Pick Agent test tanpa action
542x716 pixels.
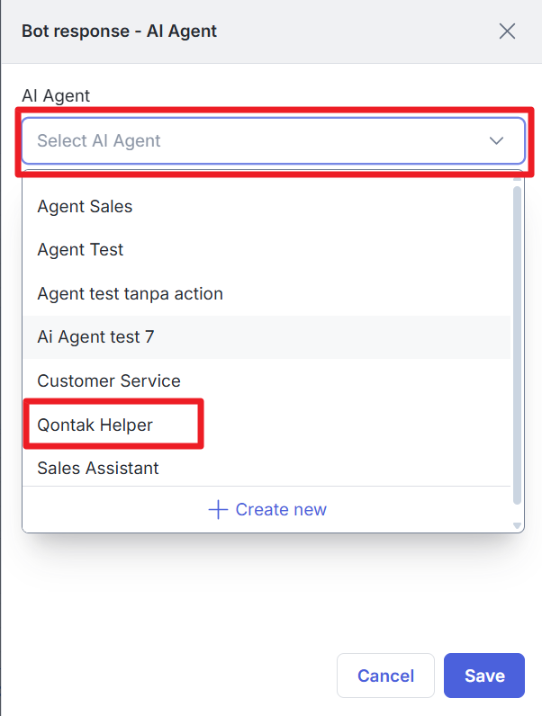(x=130, y=294)
